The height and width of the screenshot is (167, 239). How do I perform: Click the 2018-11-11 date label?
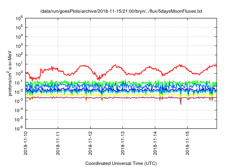pyautogui.click(x=58, y=143)
